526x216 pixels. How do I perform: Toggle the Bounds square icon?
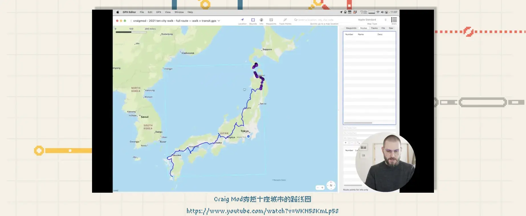click(x=253, y=20)
